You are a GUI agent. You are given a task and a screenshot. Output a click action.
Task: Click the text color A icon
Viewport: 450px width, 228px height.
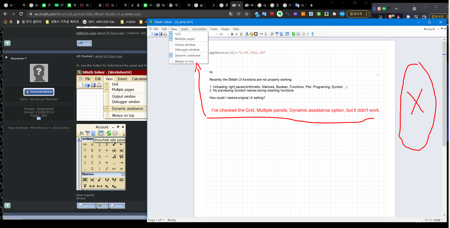tap(247, 34)
